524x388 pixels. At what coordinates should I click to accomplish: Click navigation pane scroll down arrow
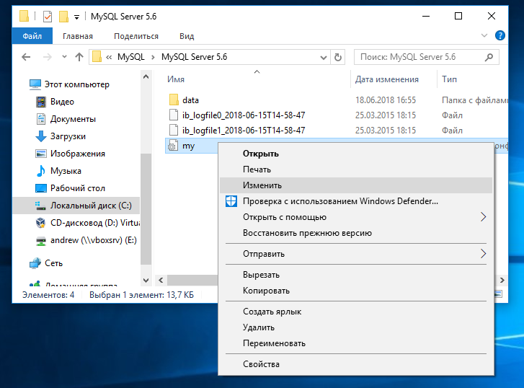coord(146,281)
